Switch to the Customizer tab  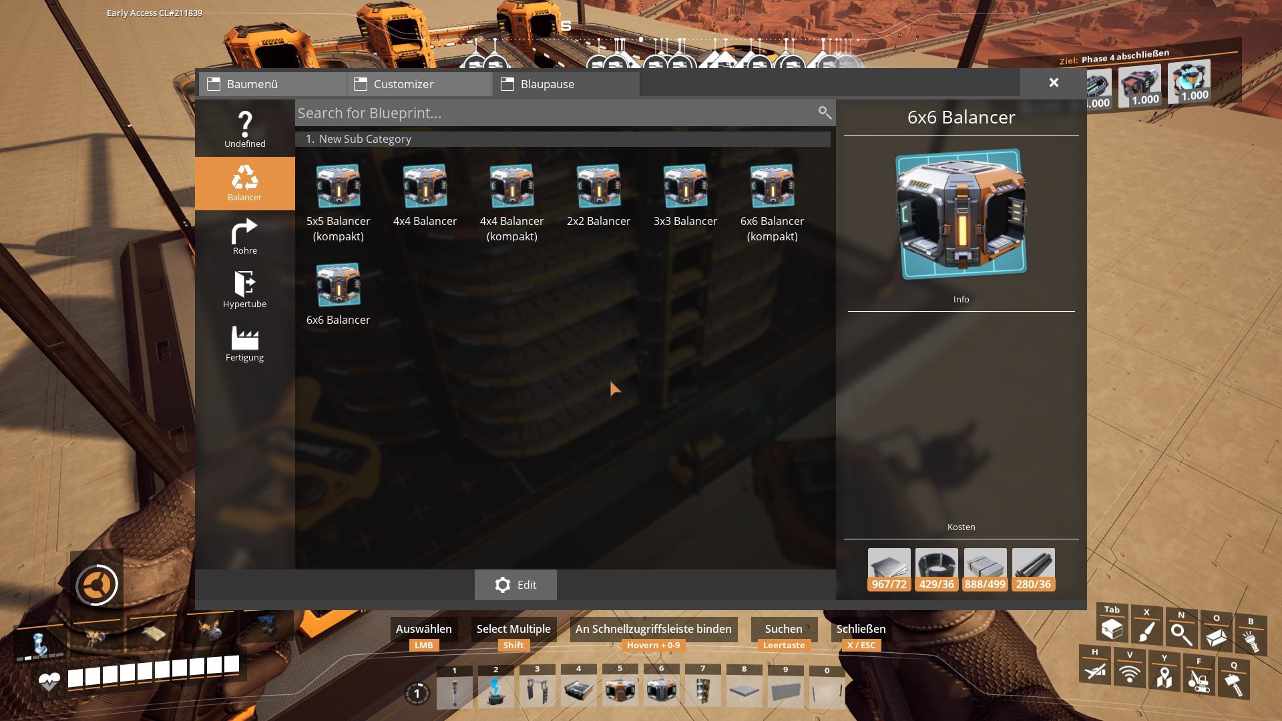[x=419, y=84]
